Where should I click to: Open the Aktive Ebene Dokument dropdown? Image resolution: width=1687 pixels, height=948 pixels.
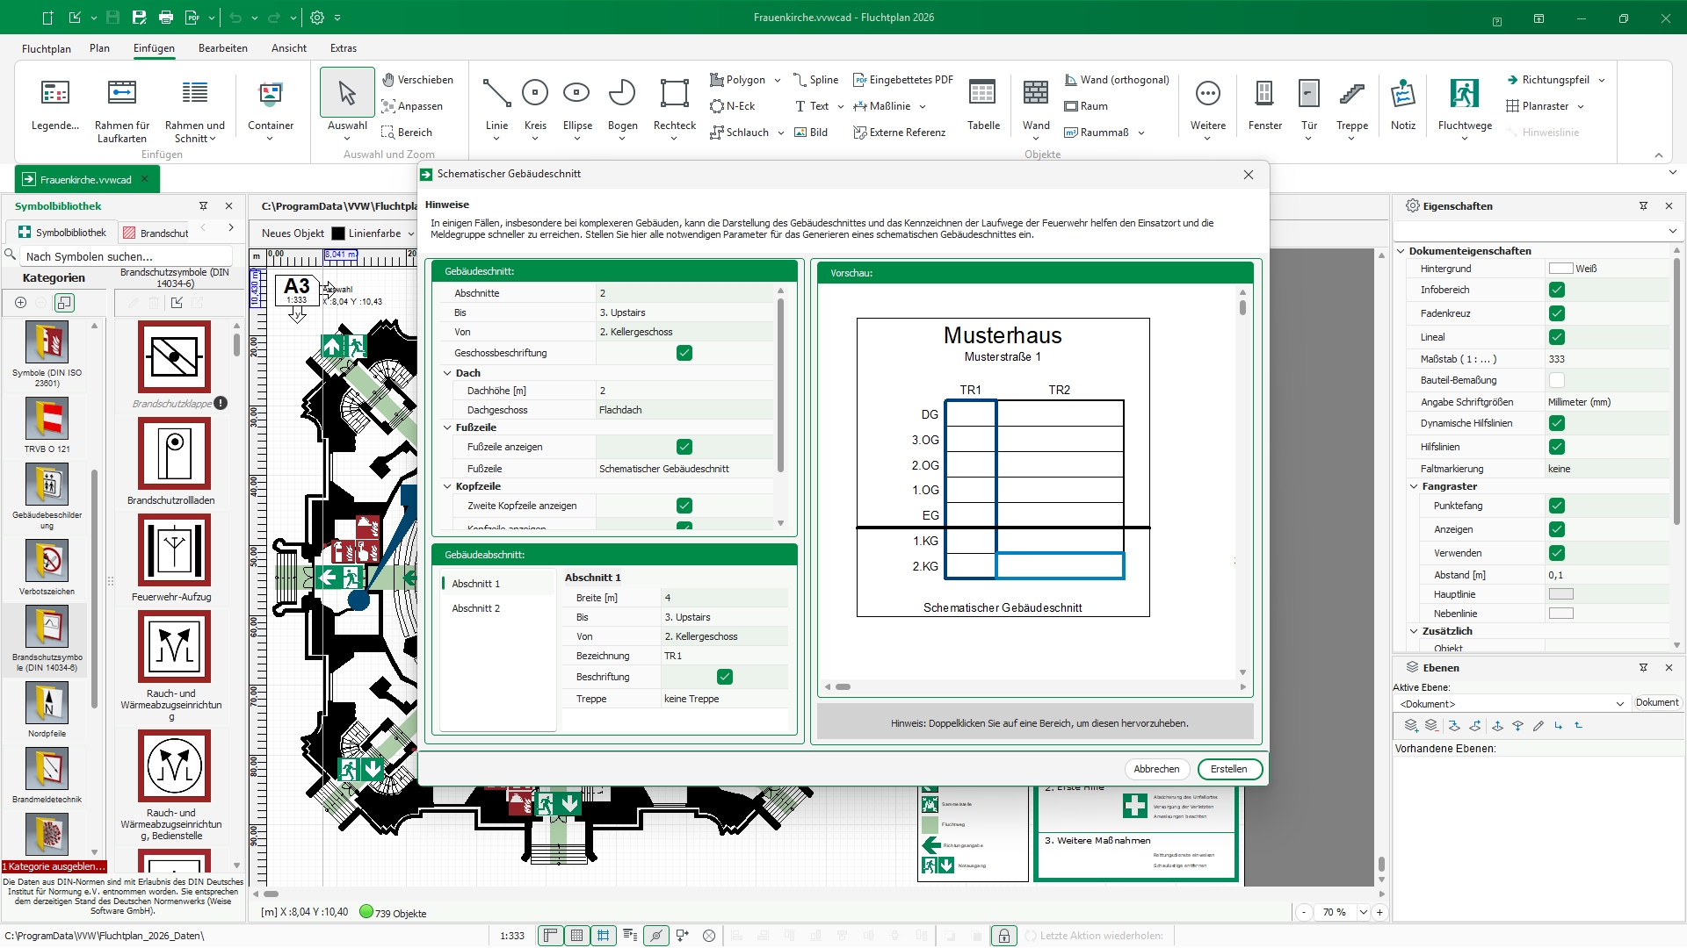point(1619,704)
